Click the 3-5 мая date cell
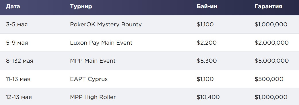The width and height of the screenshot is (299, 105). tap(17, 25)
